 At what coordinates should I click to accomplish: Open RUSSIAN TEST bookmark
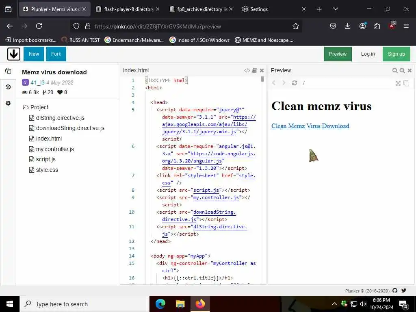pyautogui.click(x=80, y=40)
